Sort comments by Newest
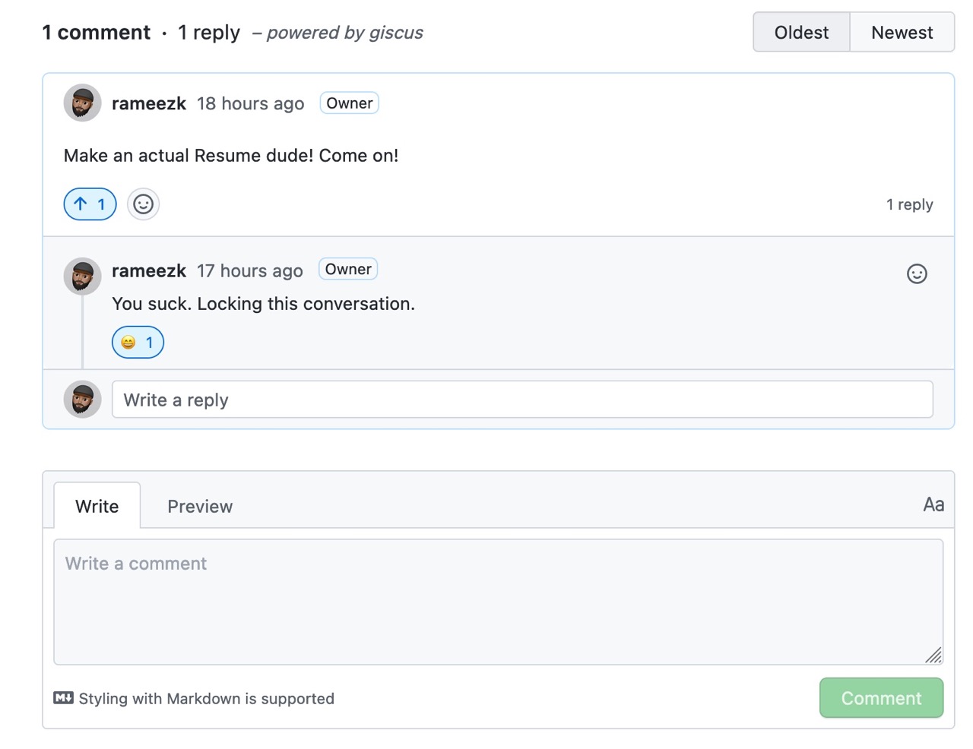973x749 pixels. (902, 32)
